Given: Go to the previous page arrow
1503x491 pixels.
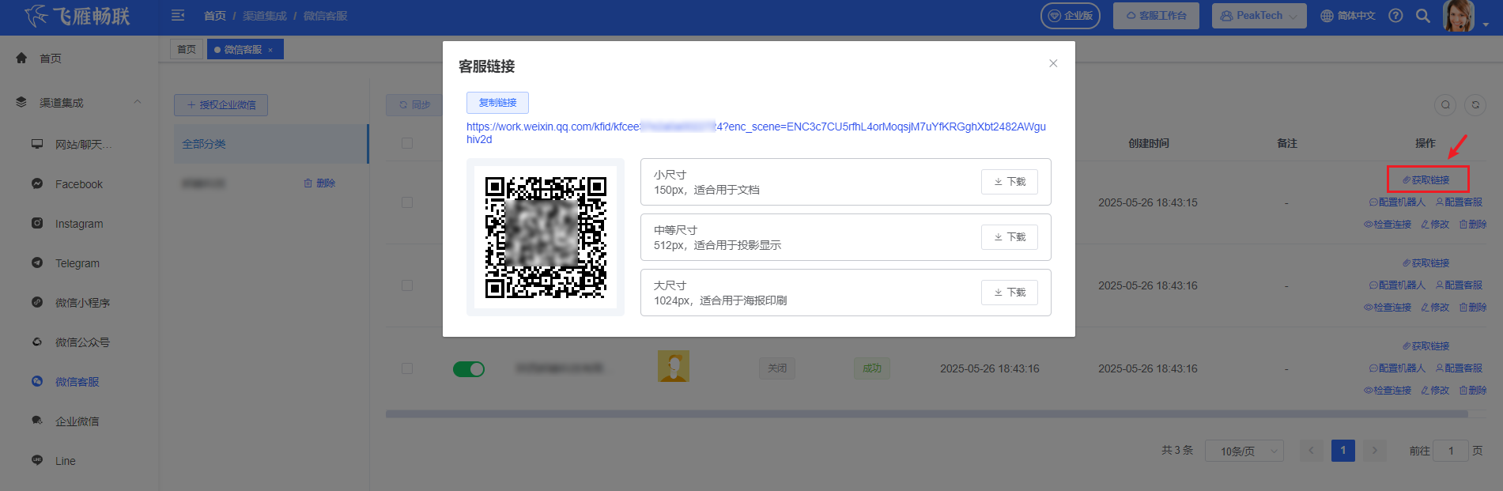Looking at the screenshot, I should tap(1311, 451).
